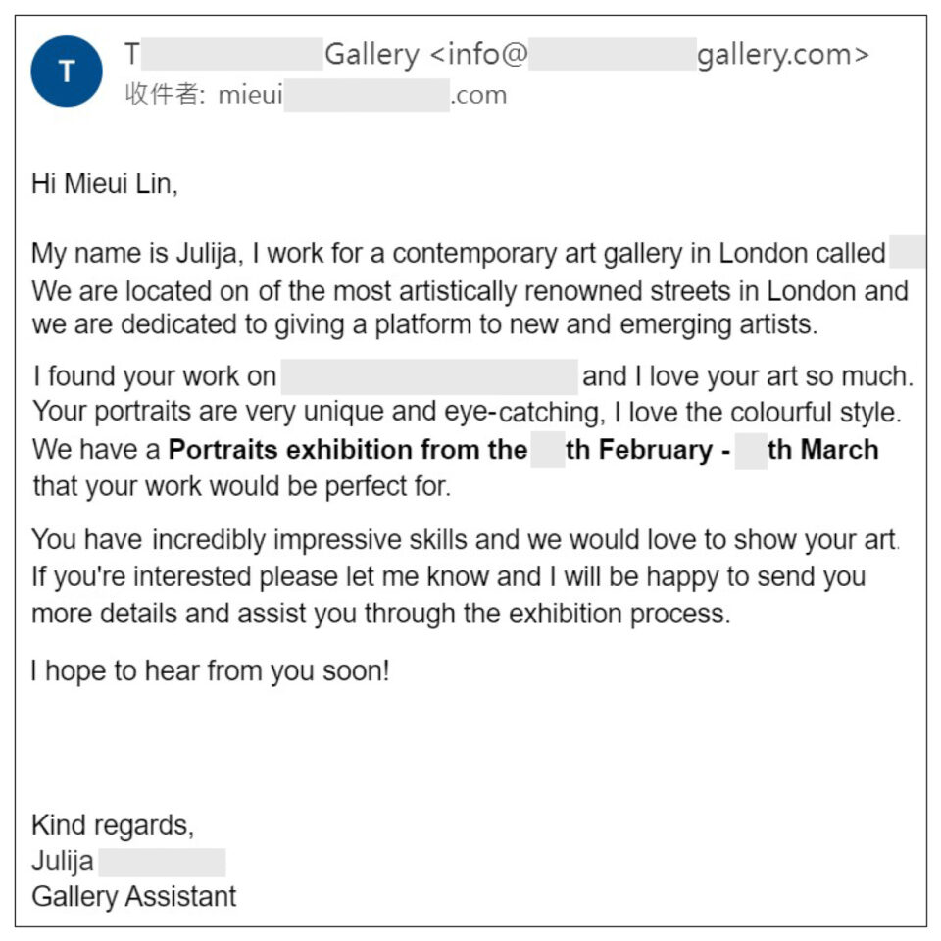Open the sender name ending in "Gallery"
941x941 pixels.
272,55
